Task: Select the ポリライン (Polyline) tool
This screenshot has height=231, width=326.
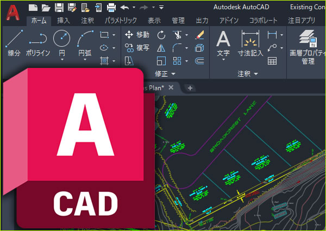Action: click(38, 43)
